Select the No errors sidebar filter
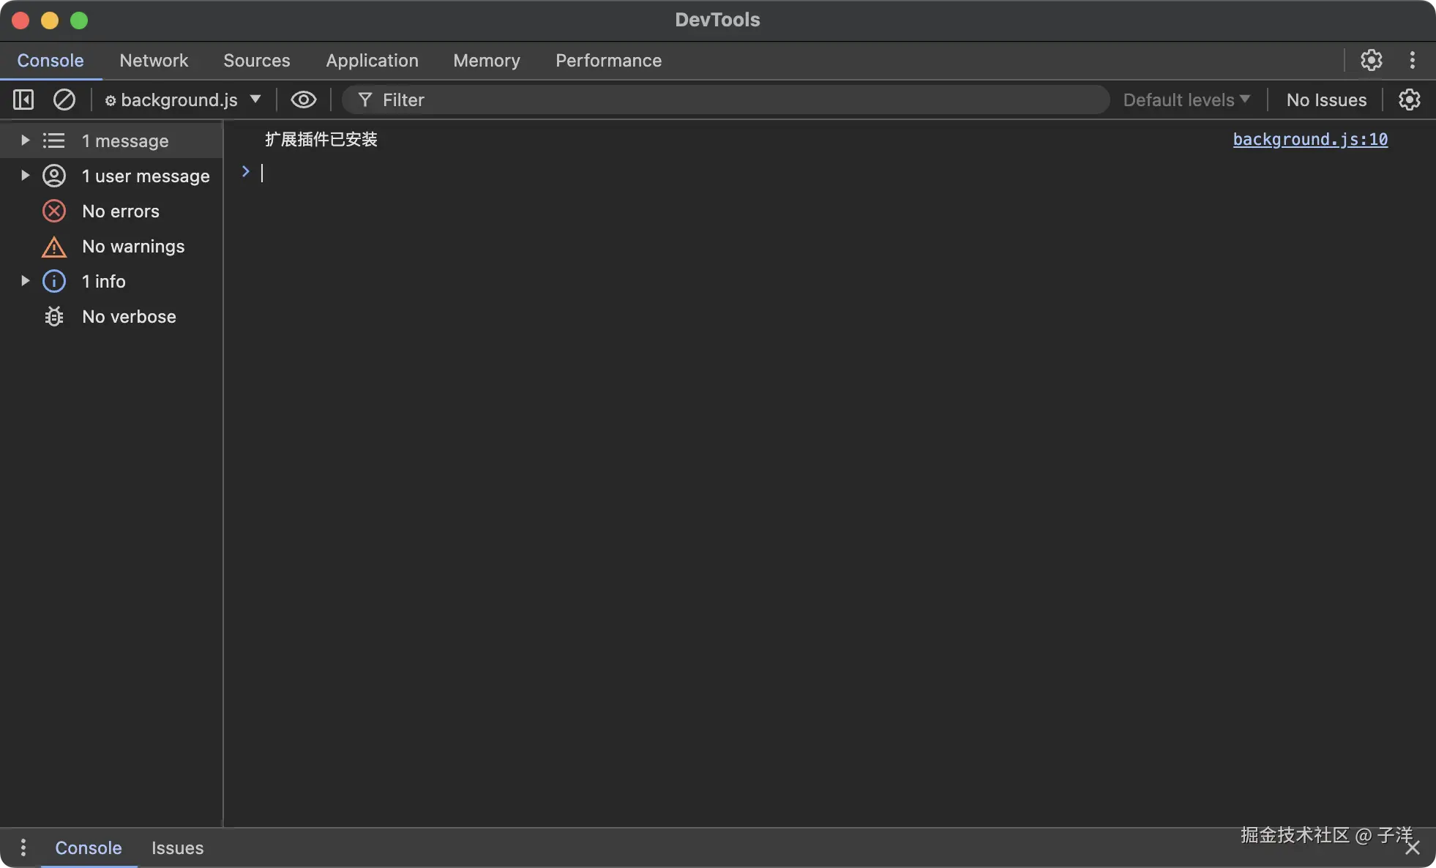The image size is (1436, 868). pyautogui.click(x=120, y=212)
